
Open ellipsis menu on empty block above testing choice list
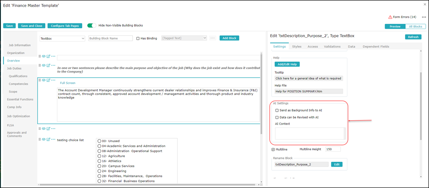click(x=53, y=129)
